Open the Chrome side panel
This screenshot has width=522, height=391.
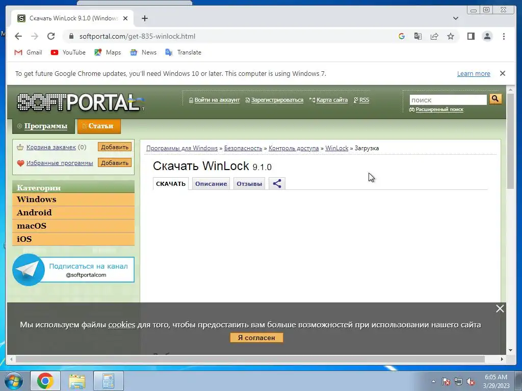click(x=471, y=36)
